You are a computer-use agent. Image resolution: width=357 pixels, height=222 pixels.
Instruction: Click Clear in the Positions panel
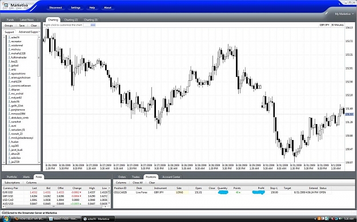(152, 183)
